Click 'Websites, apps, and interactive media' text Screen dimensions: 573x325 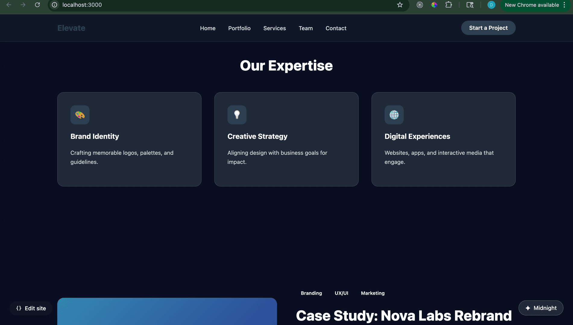coord(439,157)
